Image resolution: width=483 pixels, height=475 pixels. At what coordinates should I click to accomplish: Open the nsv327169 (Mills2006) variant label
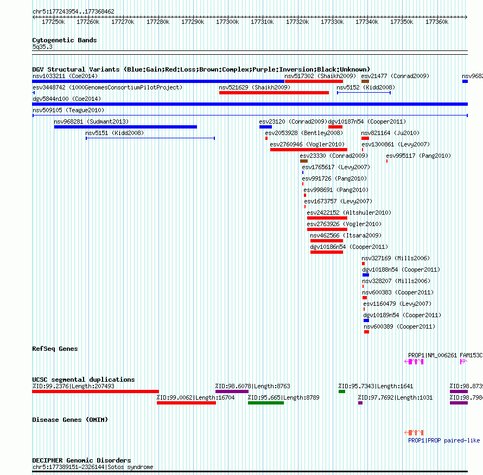396,258
